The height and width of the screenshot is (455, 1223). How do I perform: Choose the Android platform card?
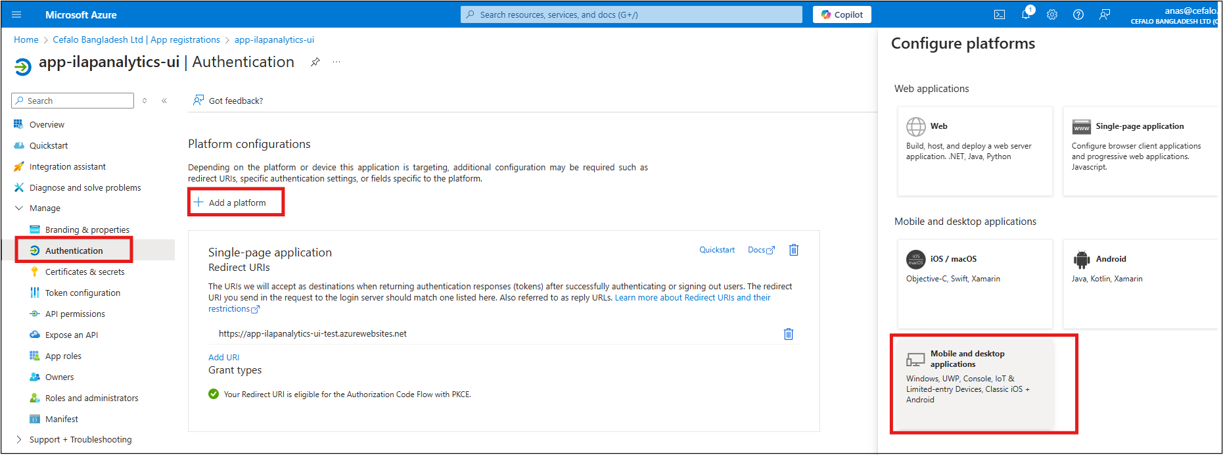[1140, 284]
